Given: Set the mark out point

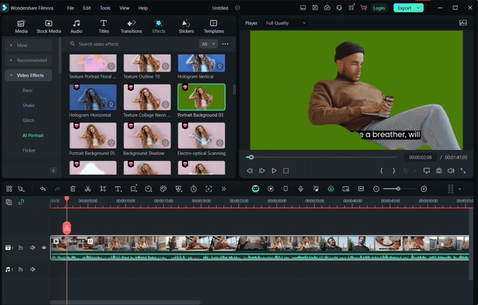Looking at the screenshot, I should 394,171.
